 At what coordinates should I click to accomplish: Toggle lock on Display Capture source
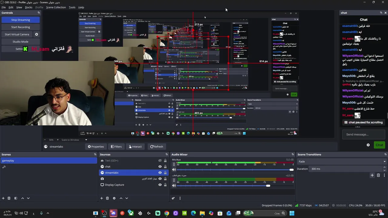165,185
